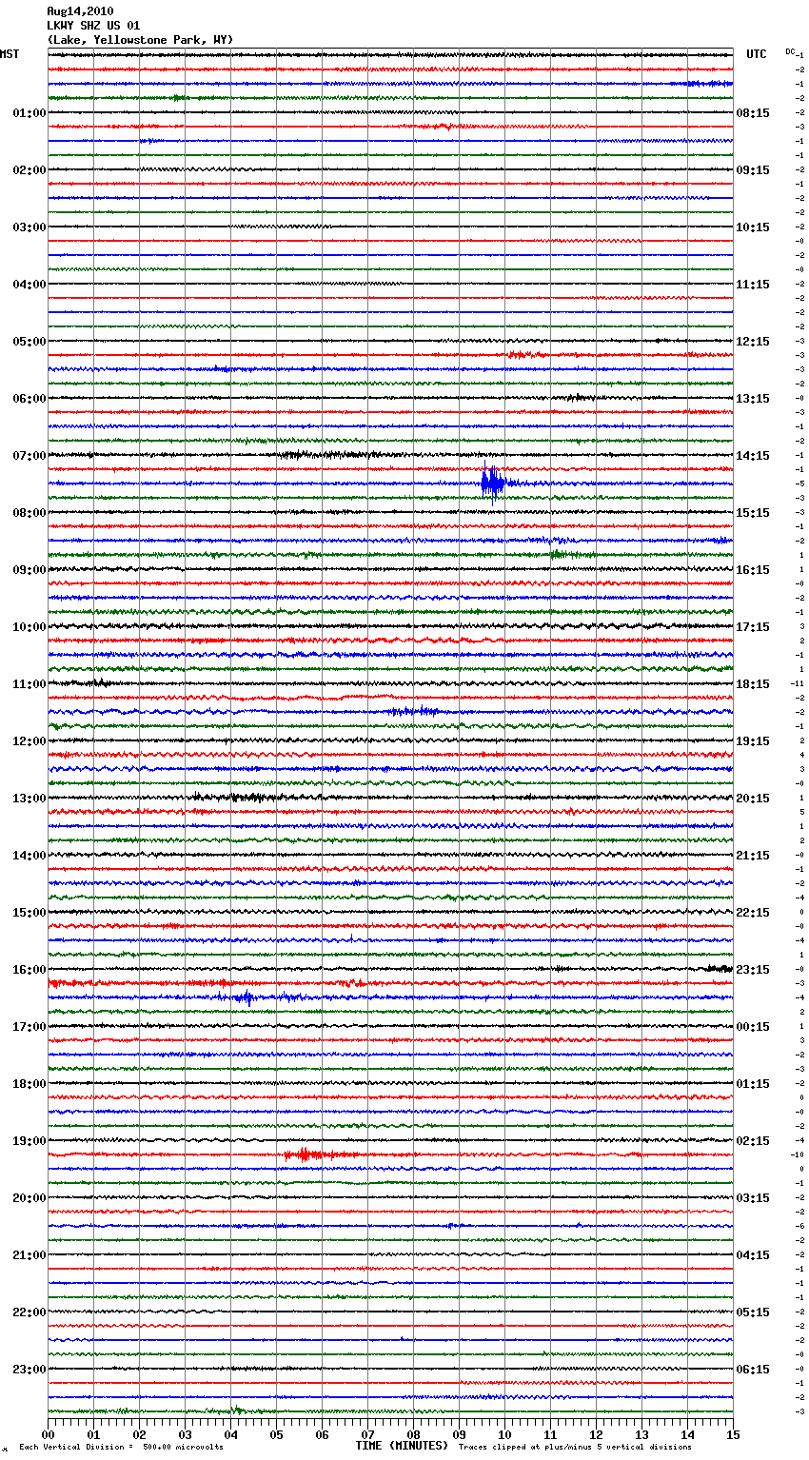Click the large blue seismic burst after 07:00
Screen dimensions: 809x1460
click(492, 483)
